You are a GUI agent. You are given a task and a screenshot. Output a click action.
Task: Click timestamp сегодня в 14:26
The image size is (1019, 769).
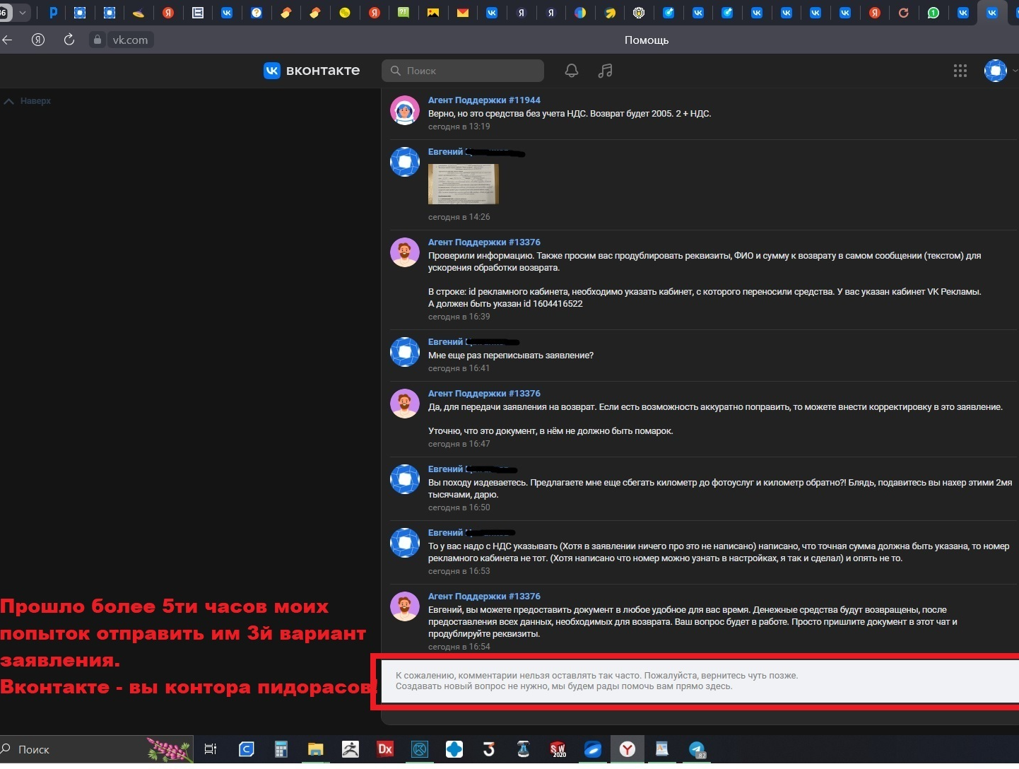[x=459, y=217]
